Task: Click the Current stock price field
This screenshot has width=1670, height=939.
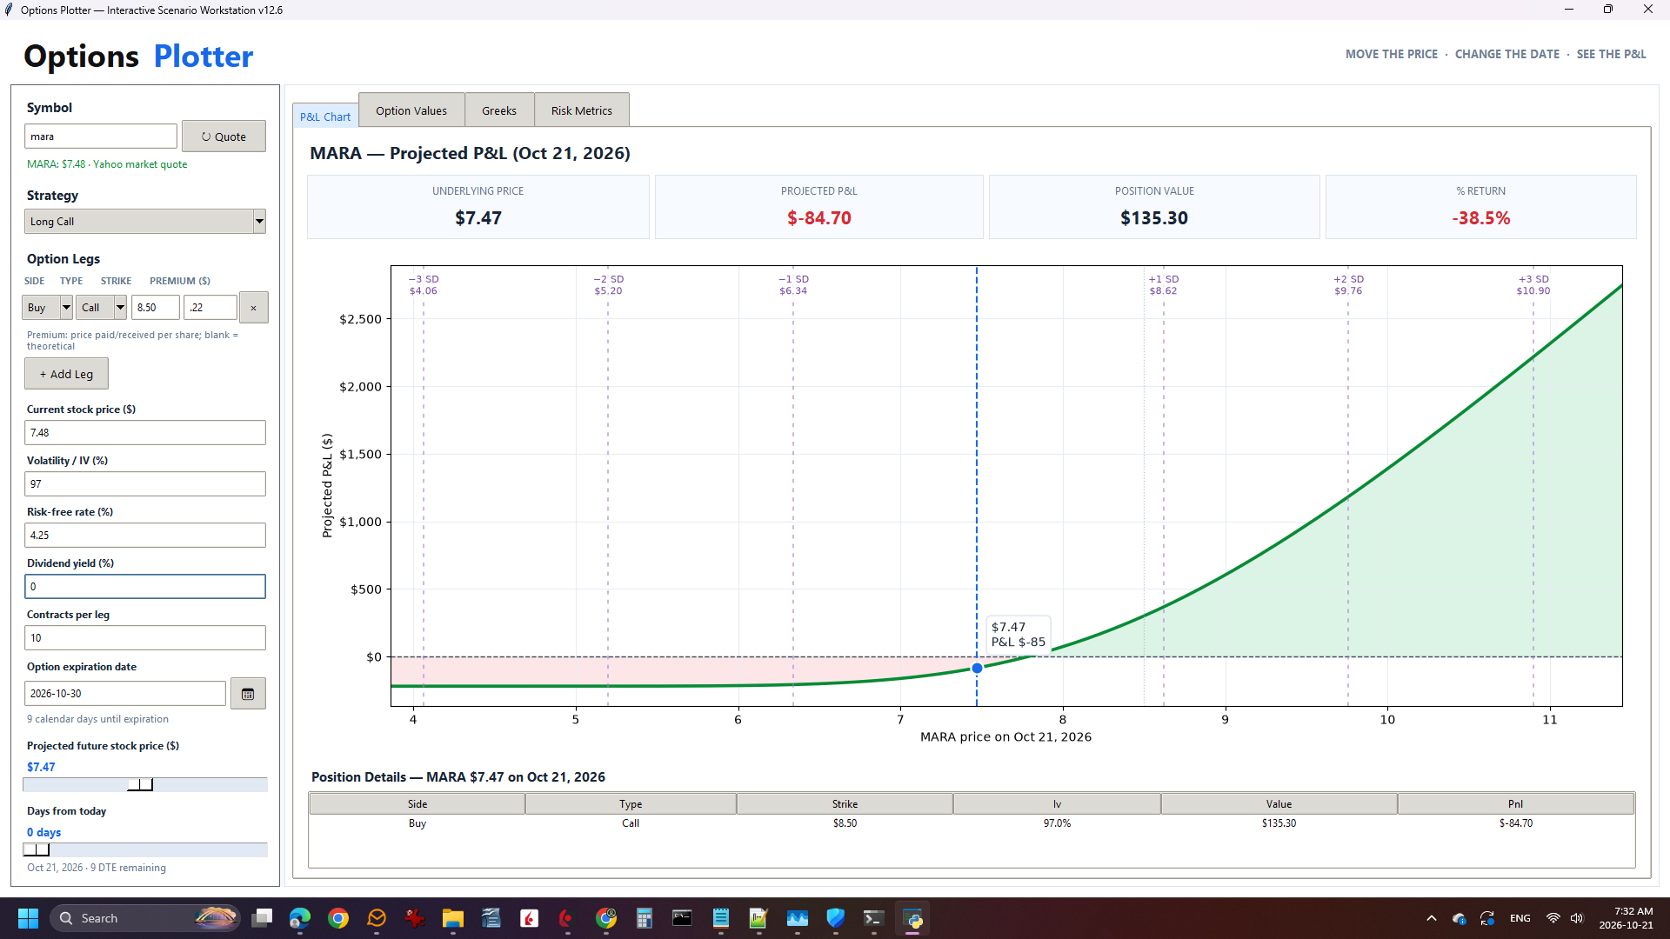Action: coord(144,433)
